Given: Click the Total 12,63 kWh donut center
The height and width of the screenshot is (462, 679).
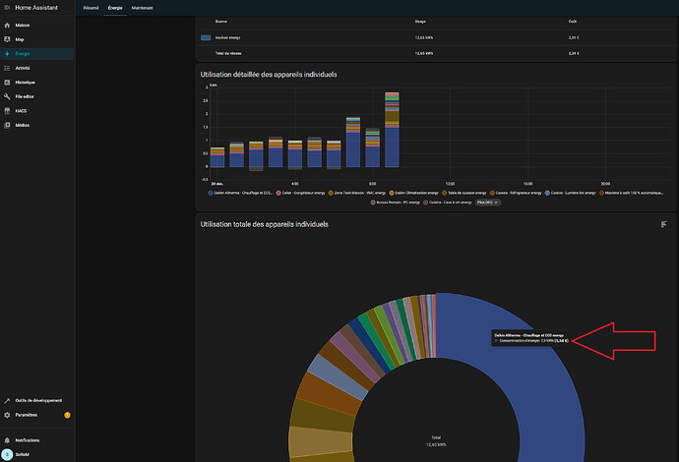Looking at the screenshot, I should tap(436, 440).
